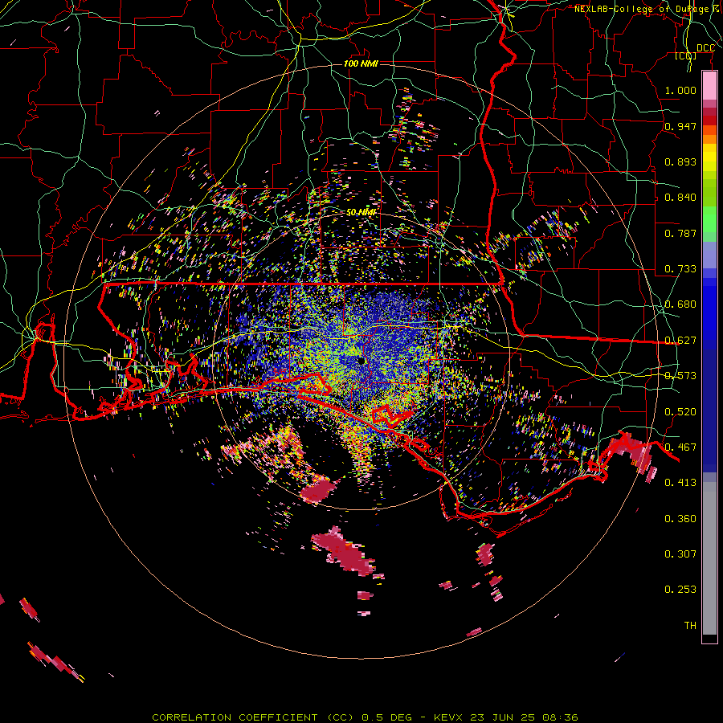The image size is (723, 723).
Task: Select the 0.840 scale value
Action: 680,198
